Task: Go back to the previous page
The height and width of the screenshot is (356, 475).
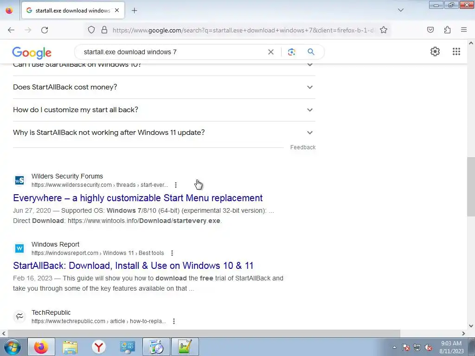Action: pyautogui.click(x=11, y=30)
